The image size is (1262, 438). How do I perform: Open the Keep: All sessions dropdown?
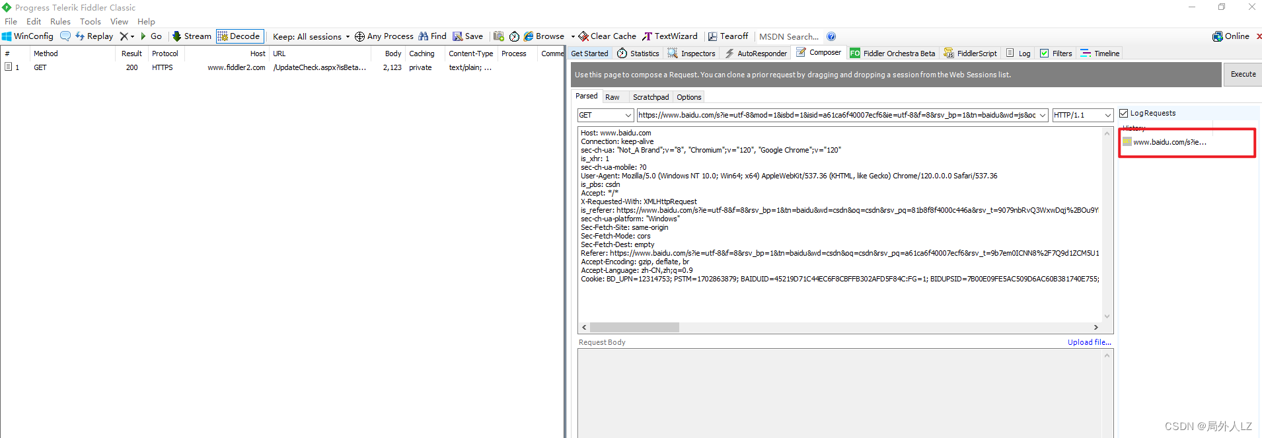tap(311, 36)
